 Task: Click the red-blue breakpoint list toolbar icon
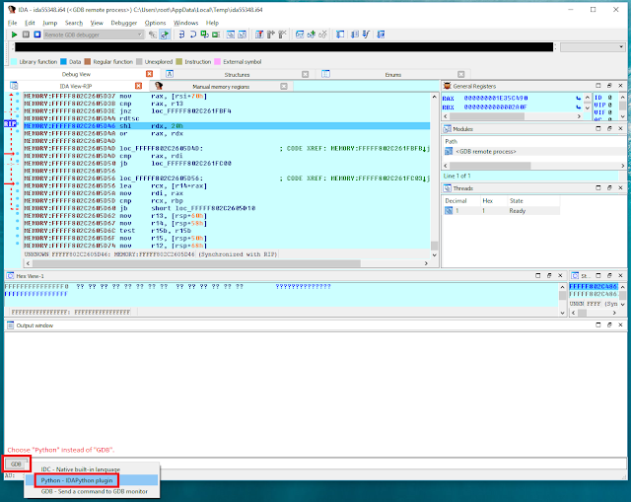coord(259,35)
